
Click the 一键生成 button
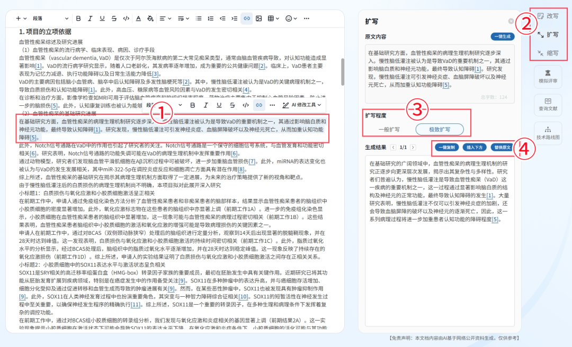tap(502, 36)
